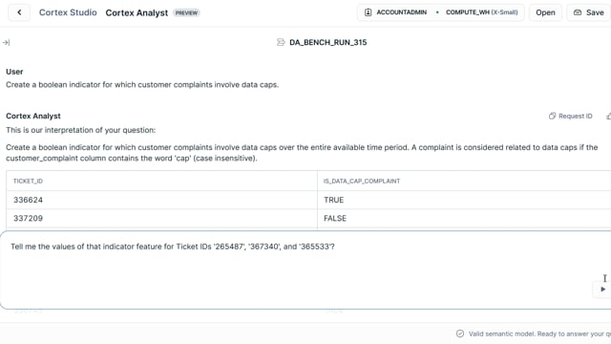Select the FALSE cell for ticket 337209
Screen dimensions: 611x344
[464, 218]
